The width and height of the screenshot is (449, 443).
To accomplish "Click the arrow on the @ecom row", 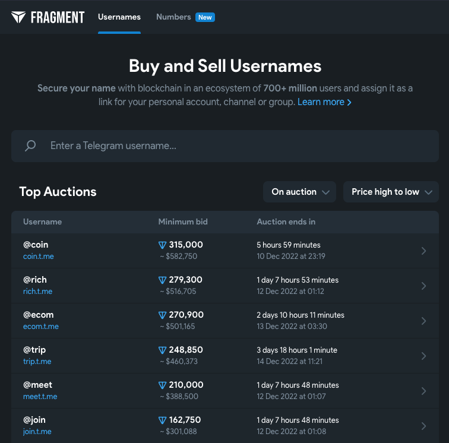I will [424, 321].
